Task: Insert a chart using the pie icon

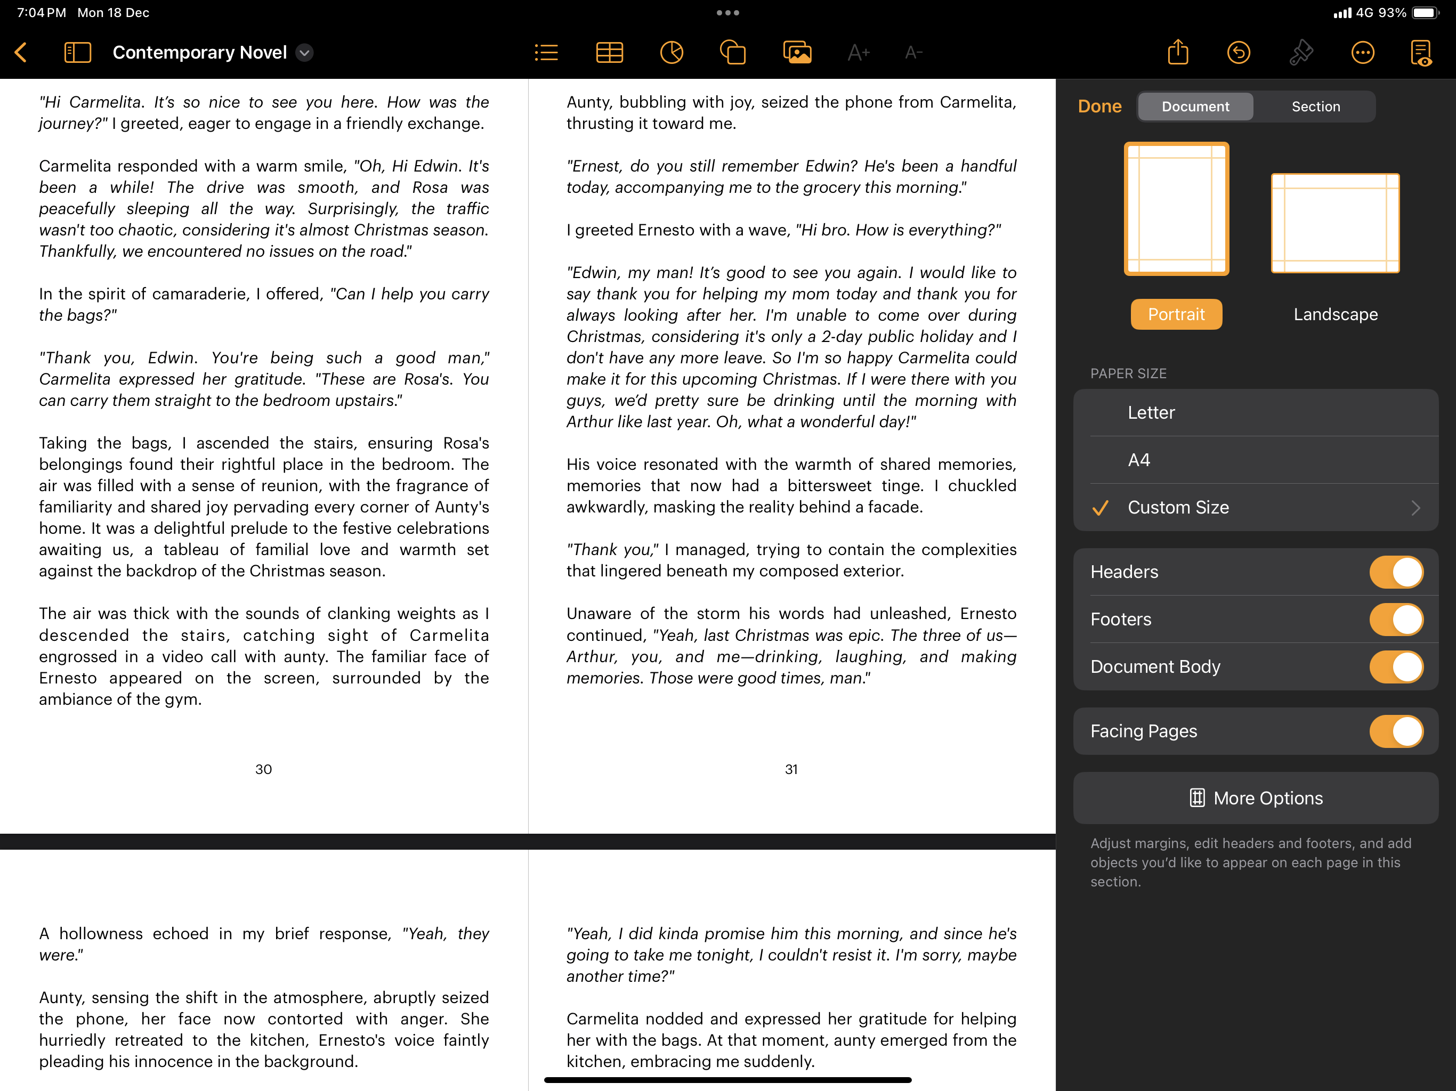Action: click(671, 53)
